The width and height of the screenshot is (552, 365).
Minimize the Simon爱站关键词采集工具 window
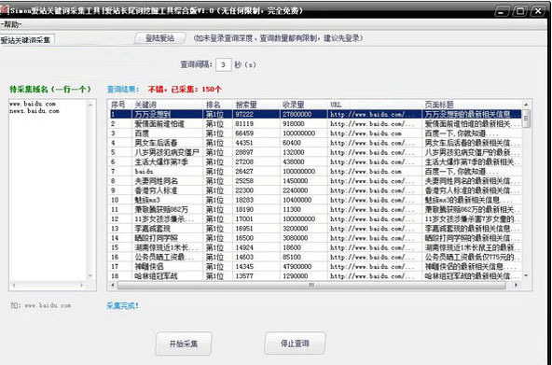[502, 11]
